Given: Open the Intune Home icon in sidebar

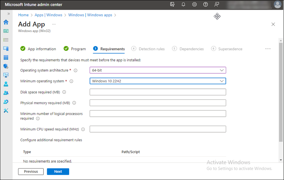Looking at the screenshot, I should (6, 22).
